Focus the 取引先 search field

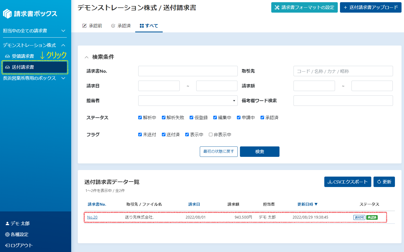click(343, 71)
